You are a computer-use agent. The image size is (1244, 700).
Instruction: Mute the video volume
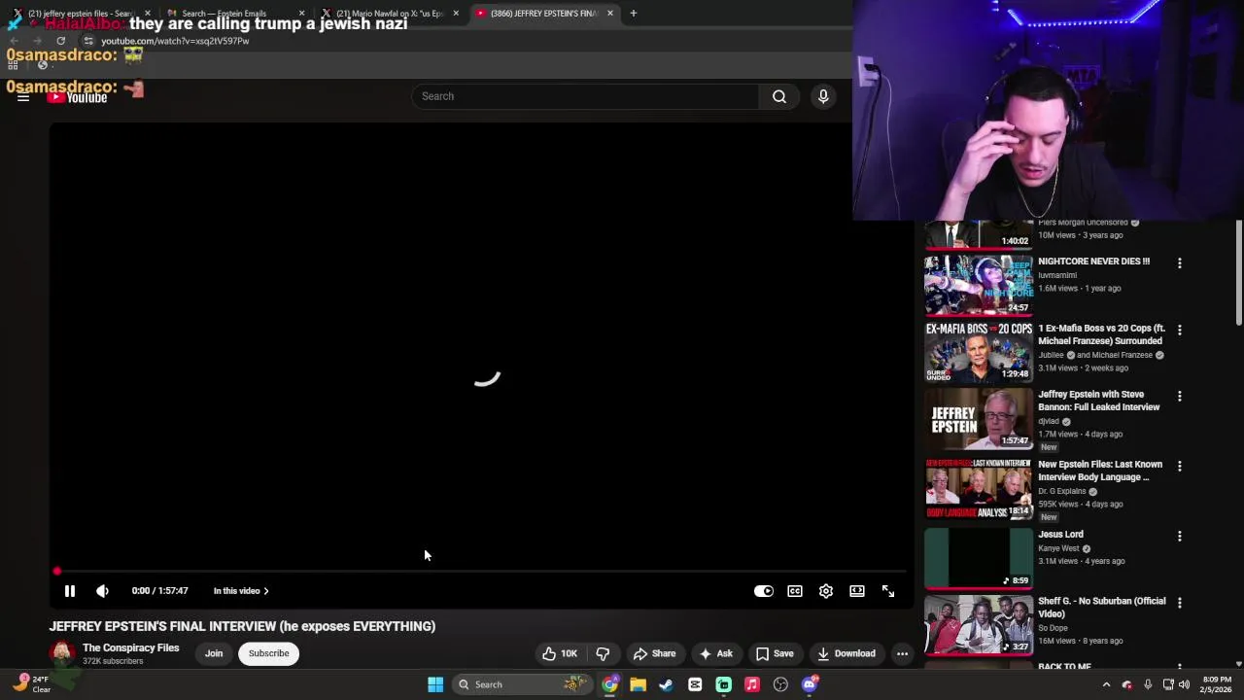(102, 591)
